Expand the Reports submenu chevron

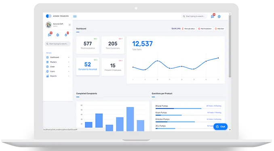pyautogui.click(x=69, y=76)
